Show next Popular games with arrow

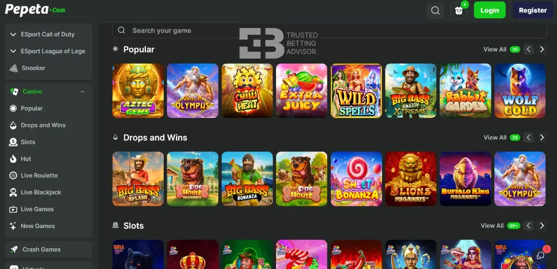542,49
